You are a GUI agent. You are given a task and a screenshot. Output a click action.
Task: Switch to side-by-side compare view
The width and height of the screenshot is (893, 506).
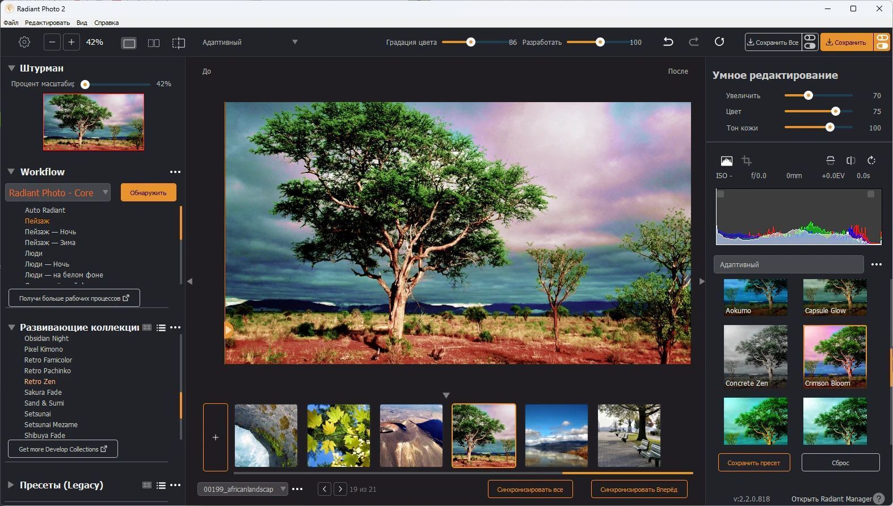pos(154,43)
